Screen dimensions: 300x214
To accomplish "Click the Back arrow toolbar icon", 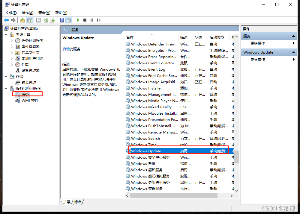I will pos(6,20).
